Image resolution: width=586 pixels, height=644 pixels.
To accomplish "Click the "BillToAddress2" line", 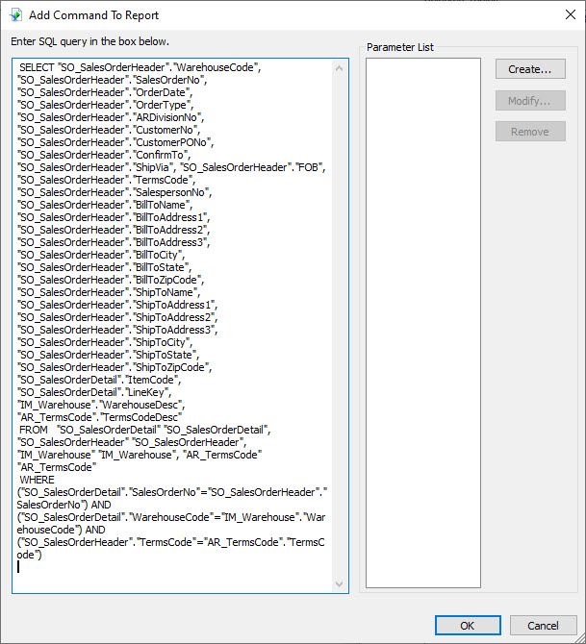I will pos(114,230).
